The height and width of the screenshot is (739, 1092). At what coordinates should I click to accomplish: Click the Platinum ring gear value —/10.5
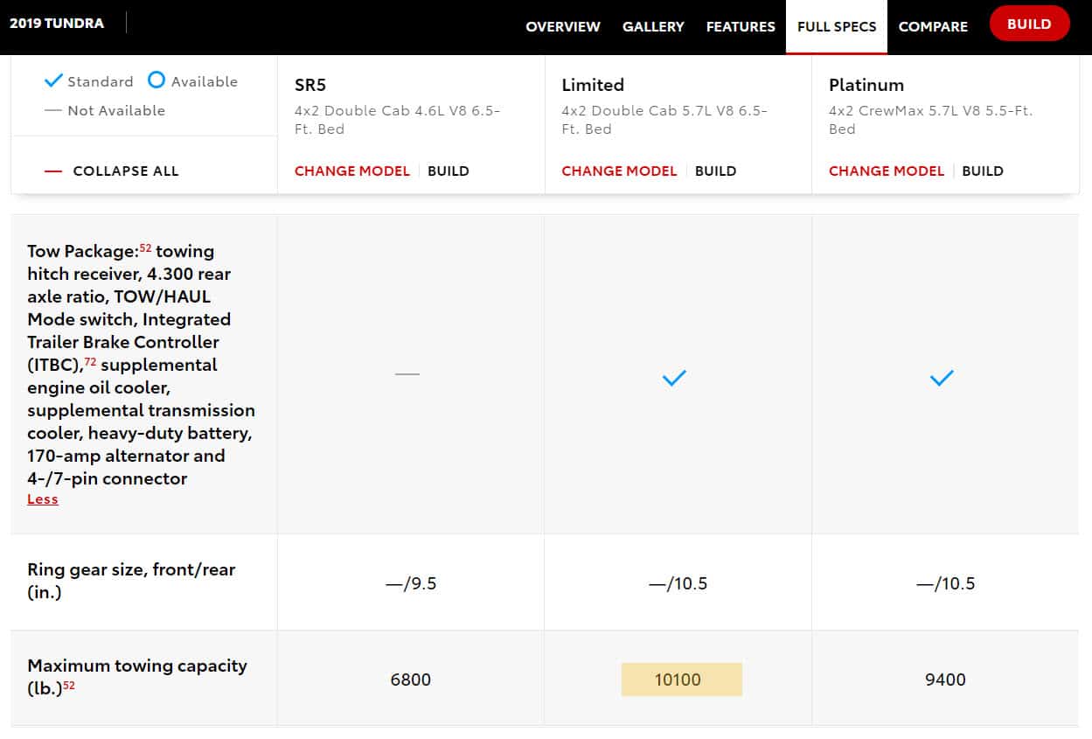(945, 583)
